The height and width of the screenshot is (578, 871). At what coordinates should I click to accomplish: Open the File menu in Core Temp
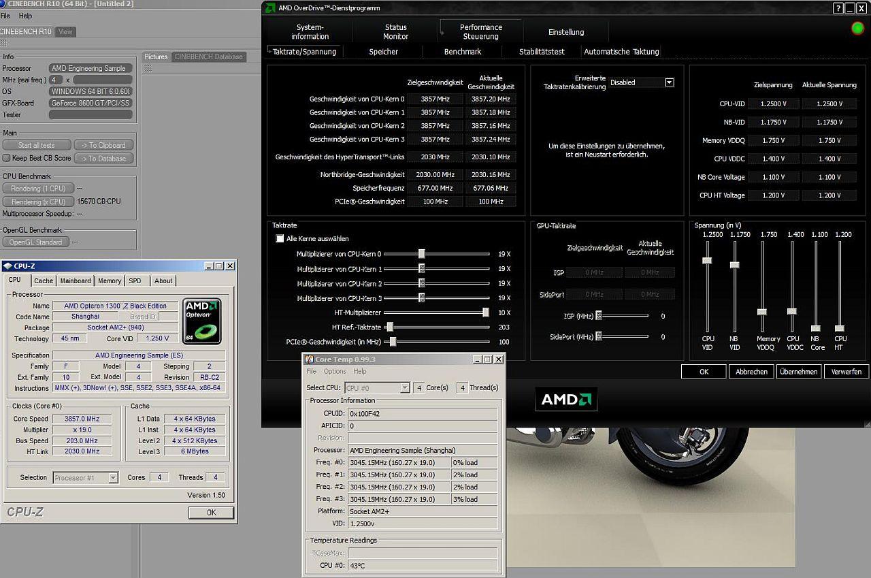coord(312,372)
